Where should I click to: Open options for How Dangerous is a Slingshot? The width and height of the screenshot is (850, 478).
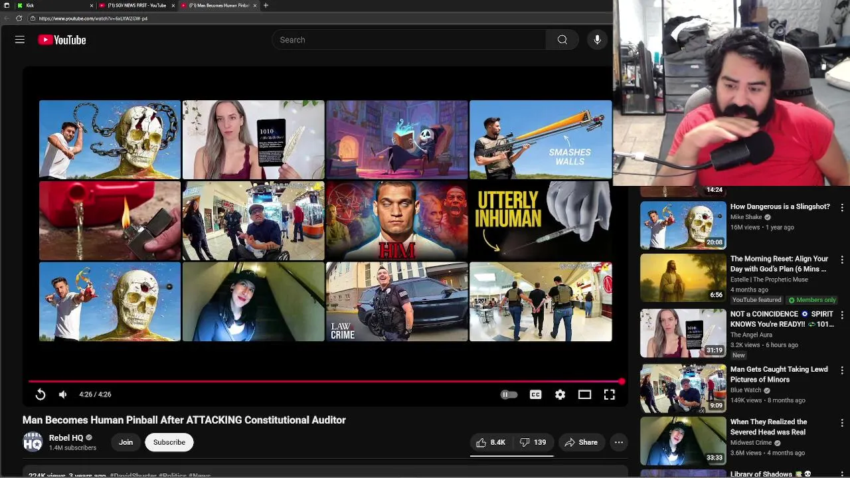pos(842,208)
